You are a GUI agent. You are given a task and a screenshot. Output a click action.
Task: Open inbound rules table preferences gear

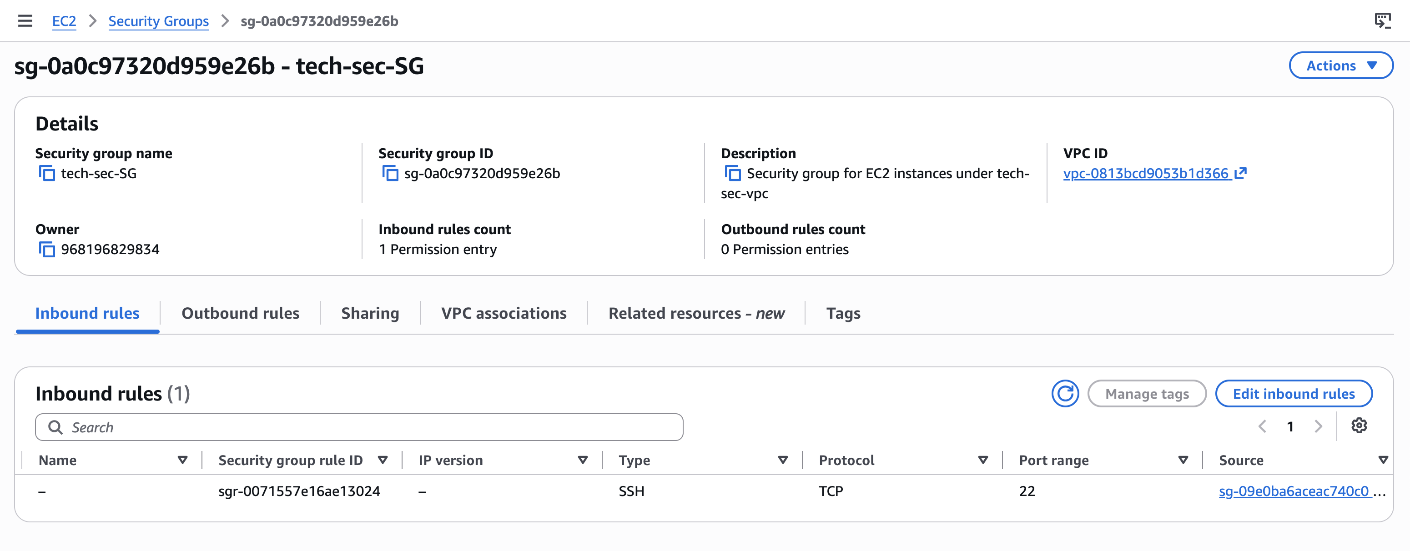pyautogui.click(x=1359, y=426)
